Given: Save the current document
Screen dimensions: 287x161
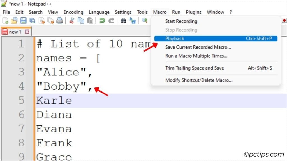Looking at the screenshot, I should click(24, 20).
